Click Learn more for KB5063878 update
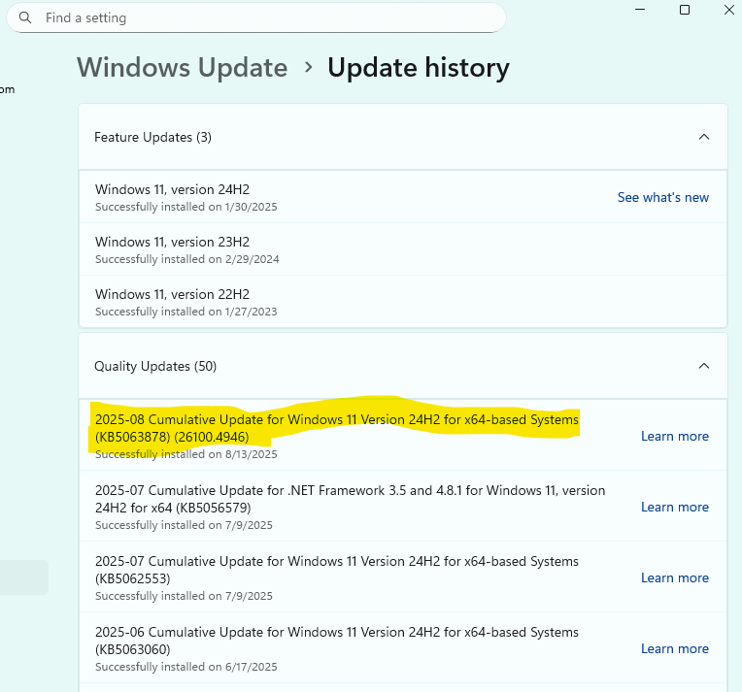 point(675,436)
